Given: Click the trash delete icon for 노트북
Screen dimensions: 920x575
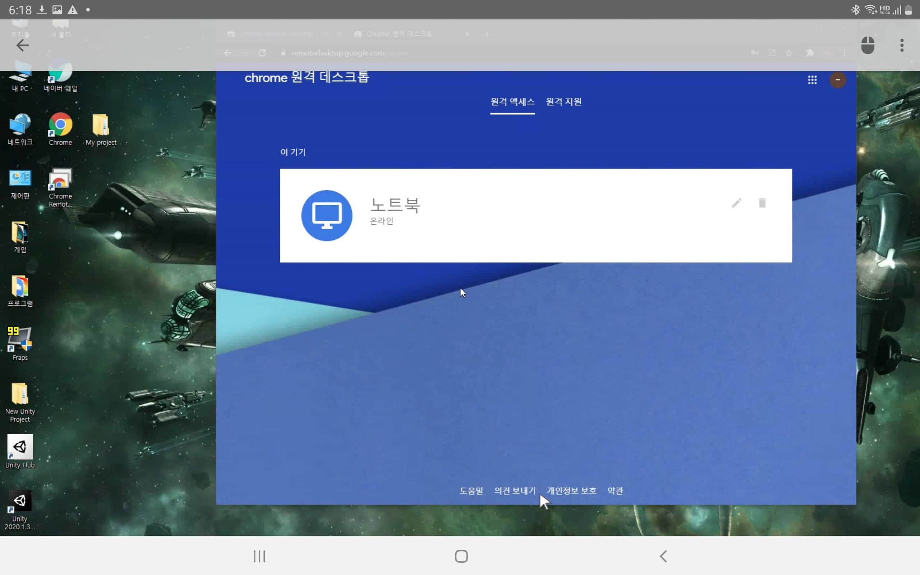Looking at the screenshot, I should (x=762, y=203).
